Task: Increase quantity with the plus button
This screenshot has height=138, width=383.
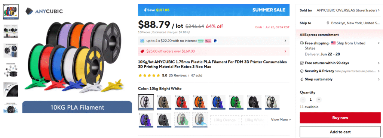Action: (319, 100)
